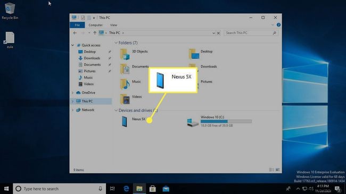Viewport: 346px width, 194px height.
Task: Open the address bar history dropdown
Action: (x=213, y=33)
